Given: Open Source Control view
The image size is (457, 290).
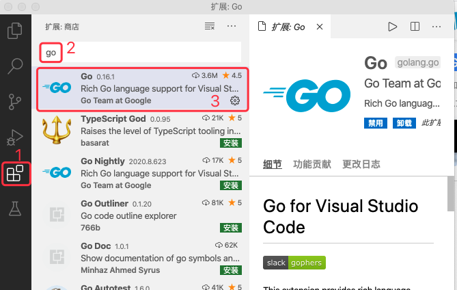Looking at the screenshot, I should (x=14, y=103).
